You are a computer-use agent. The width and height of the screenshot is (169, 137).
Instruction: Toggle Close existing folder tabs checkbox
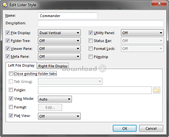coord(11,74)
